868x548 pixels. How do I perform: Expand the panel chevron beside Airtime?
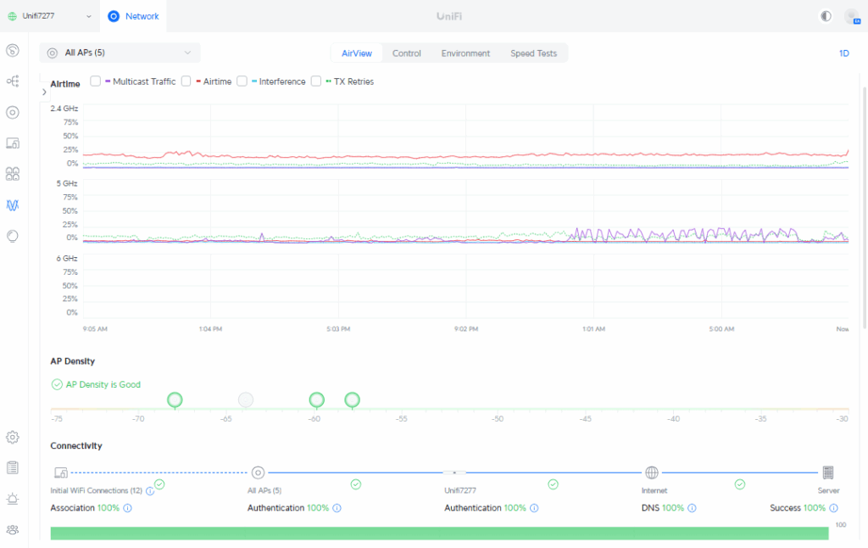[x=44, y=92]
